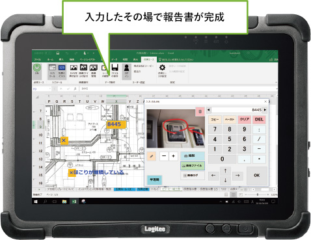This screenshot has width=311, height=240.
Task: Click the クリア clear button
Action: pos(245,120)
